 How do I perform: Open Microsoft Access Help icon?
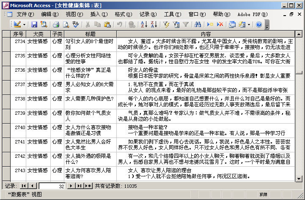click(259, 24)
